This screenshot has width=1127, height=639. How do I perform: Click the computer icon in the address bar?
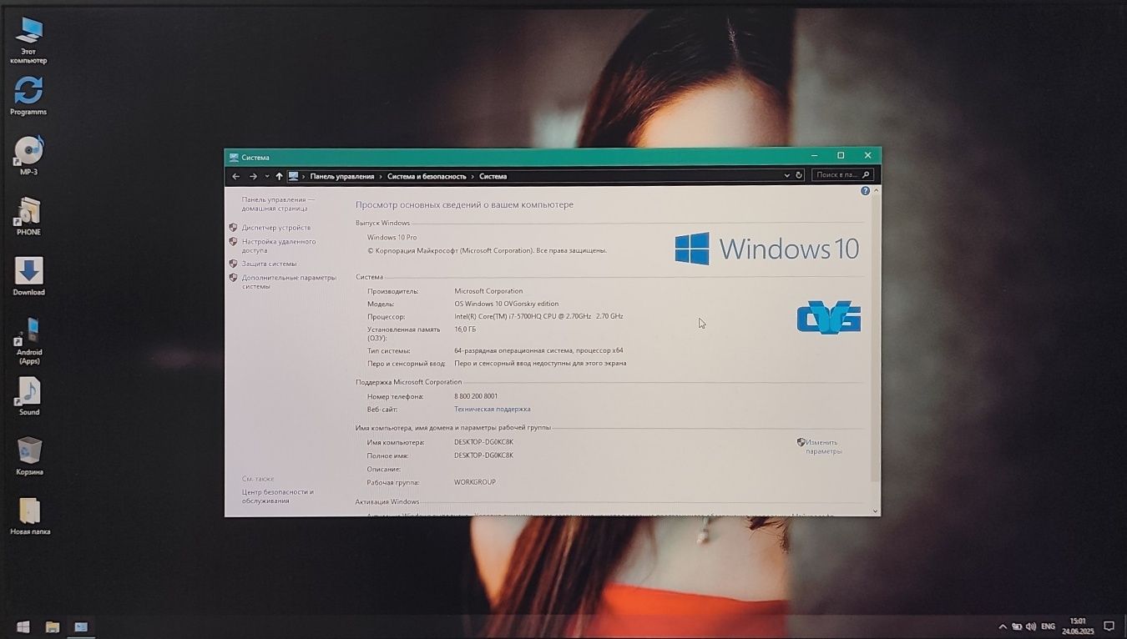pos(293,176)
